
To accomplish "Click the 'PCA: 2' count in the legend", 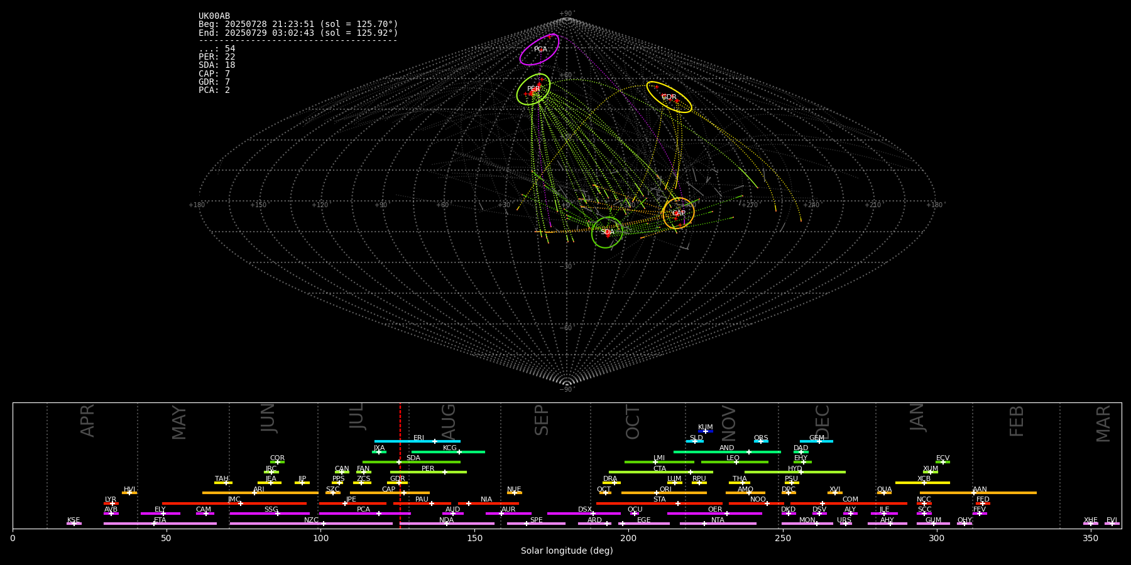I will 214,90.
